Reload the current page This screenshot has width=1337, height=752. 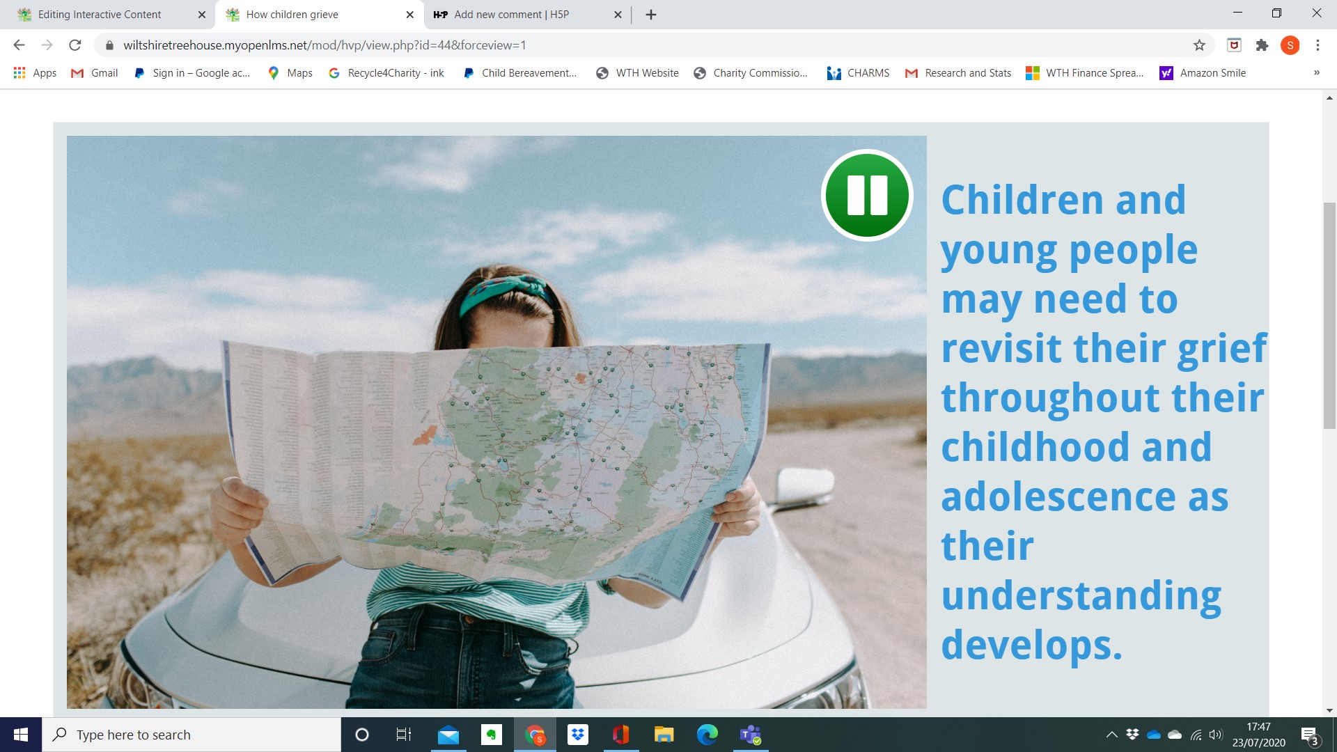pos(75,45)
